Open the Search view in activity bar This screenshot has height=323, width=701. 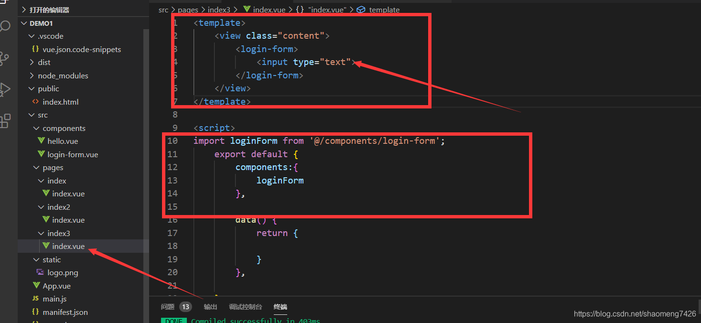pyautogui.click(x=5, y=26)
